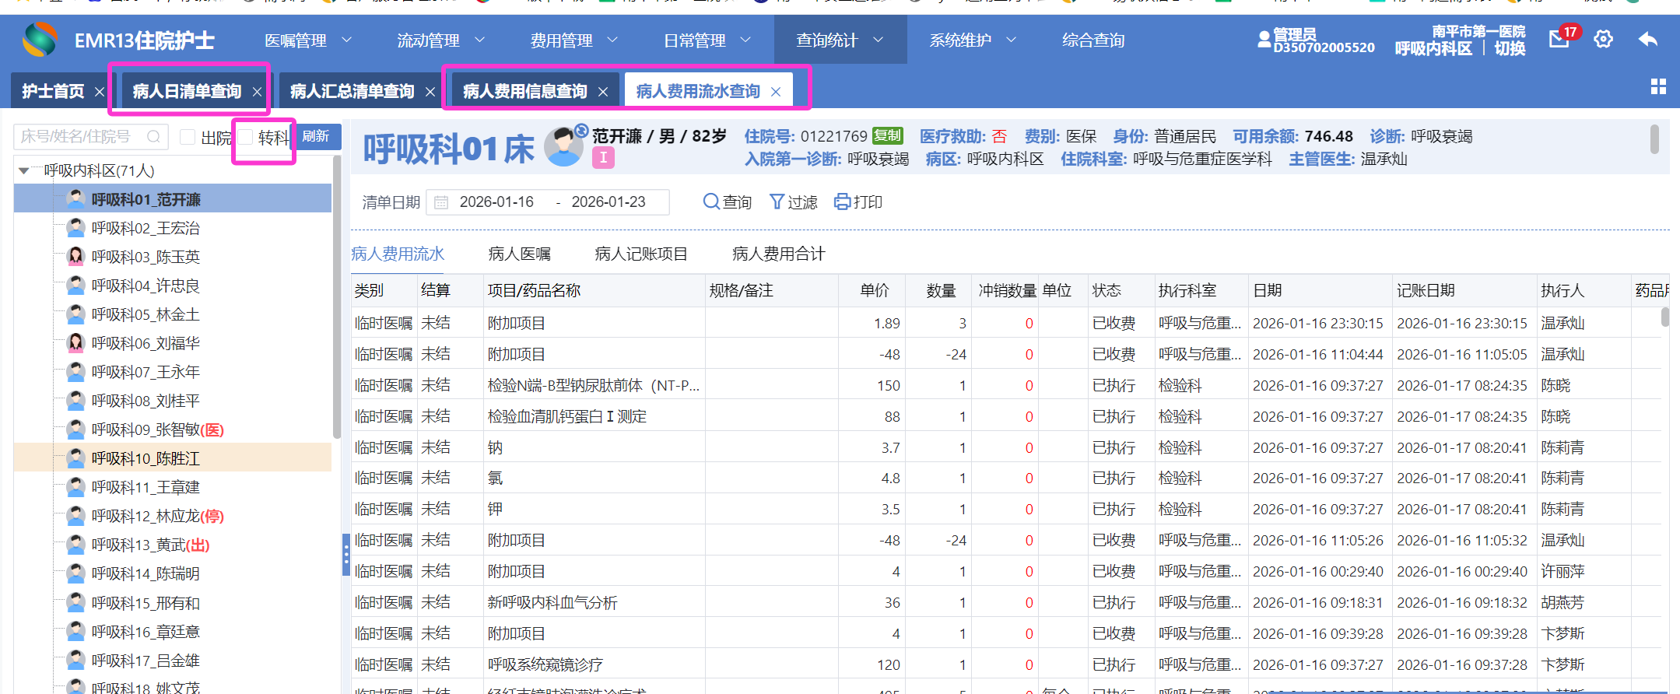Open the notification inbox with 17 badge
The height and width of the screenshot is (694, 1680).
pyautogui.click(x=1559, y=38)
